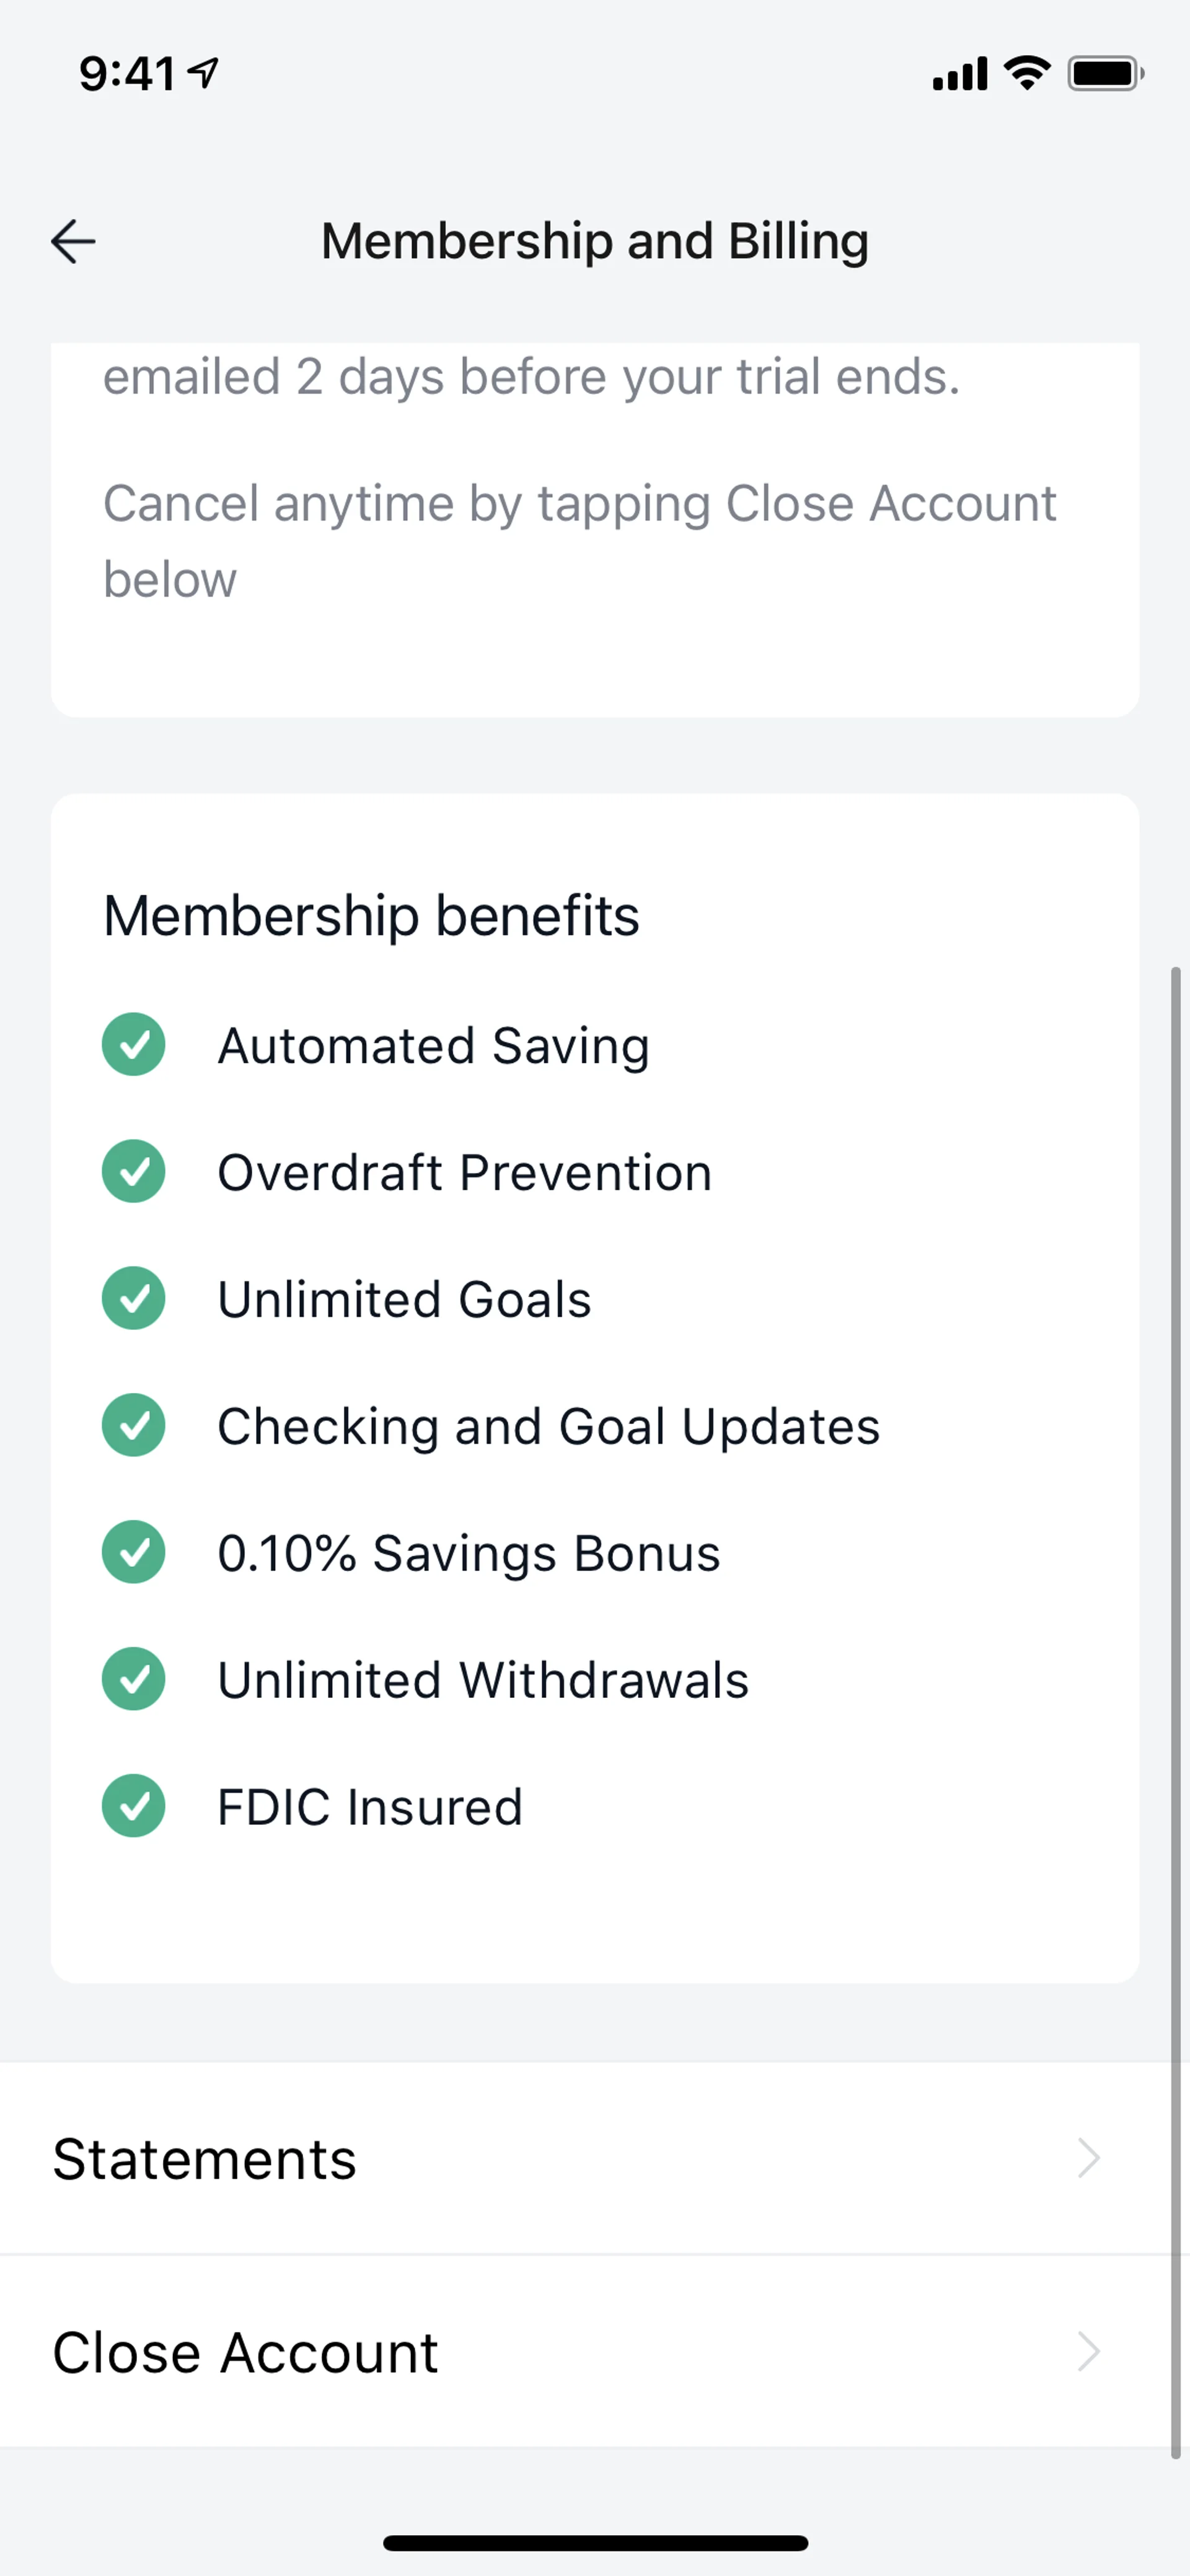This screenshot has height=2576, width=1190.
Task: Tap checkmark next to 0.10% Savings Bonus
Action: click(x=133, y=1552)
